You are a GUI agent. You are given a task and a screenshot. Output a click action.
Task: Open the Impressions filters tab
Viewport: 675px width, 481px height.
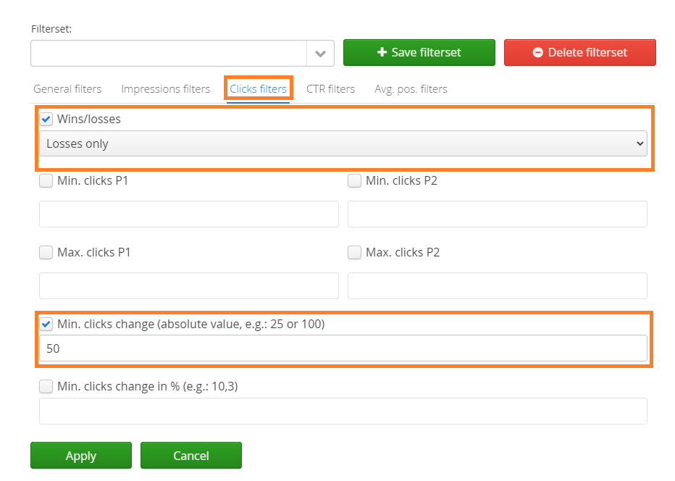(x=165, y=89)
